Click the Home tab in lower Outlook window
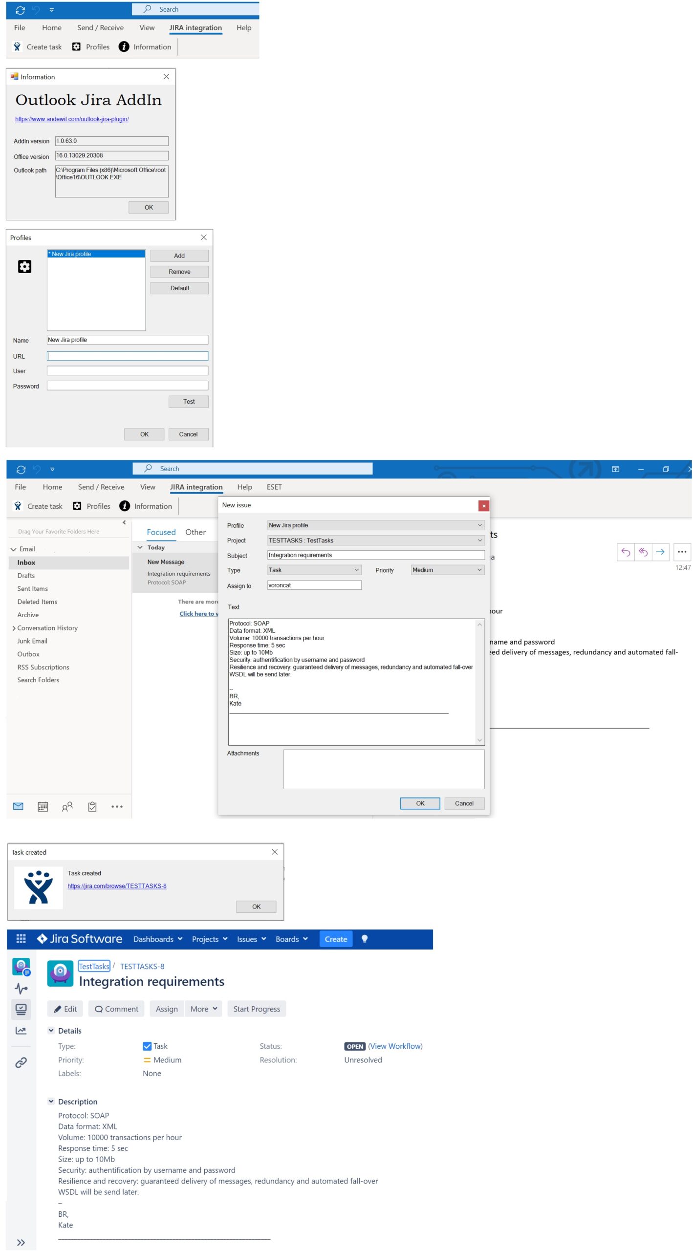Viewport: 693px width, 1251px height. click(52, 487)
